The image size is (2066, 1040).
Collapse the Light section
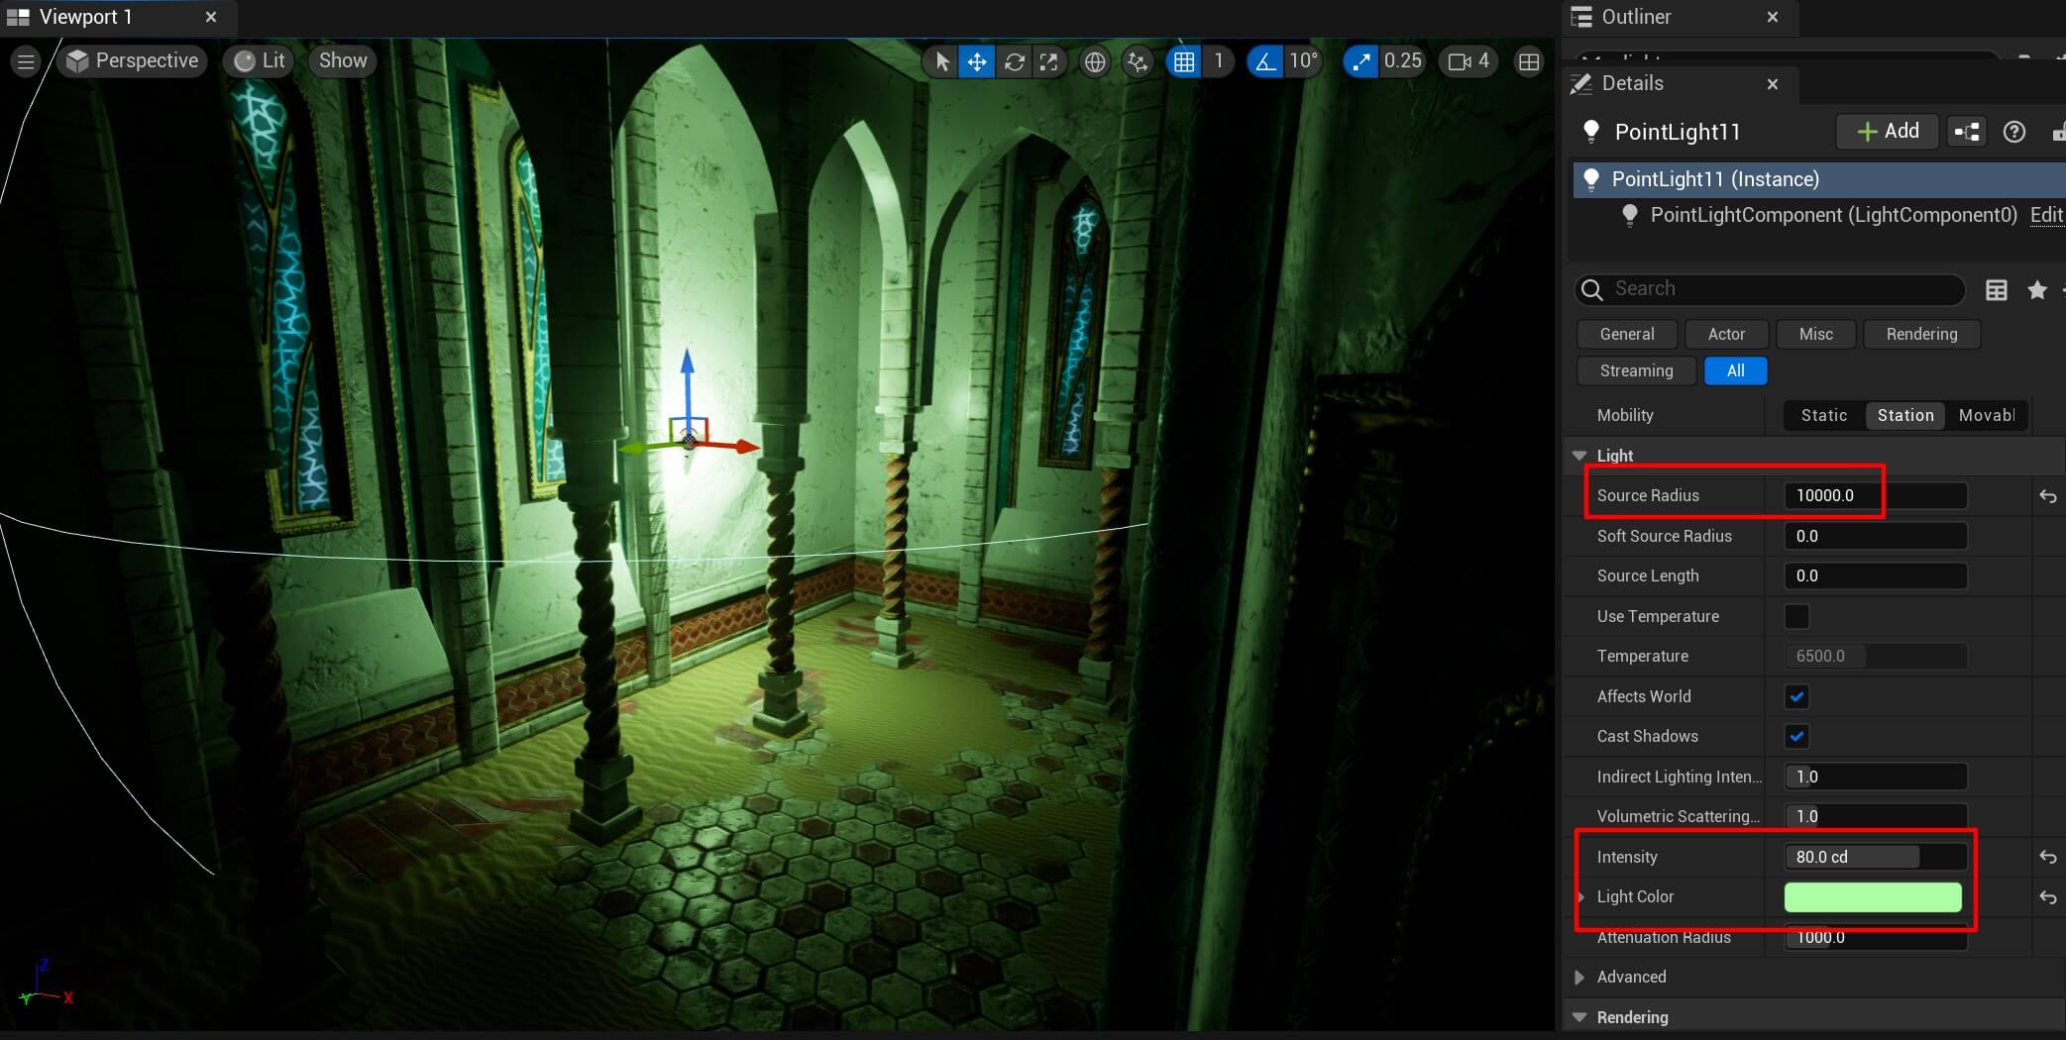1579,456
